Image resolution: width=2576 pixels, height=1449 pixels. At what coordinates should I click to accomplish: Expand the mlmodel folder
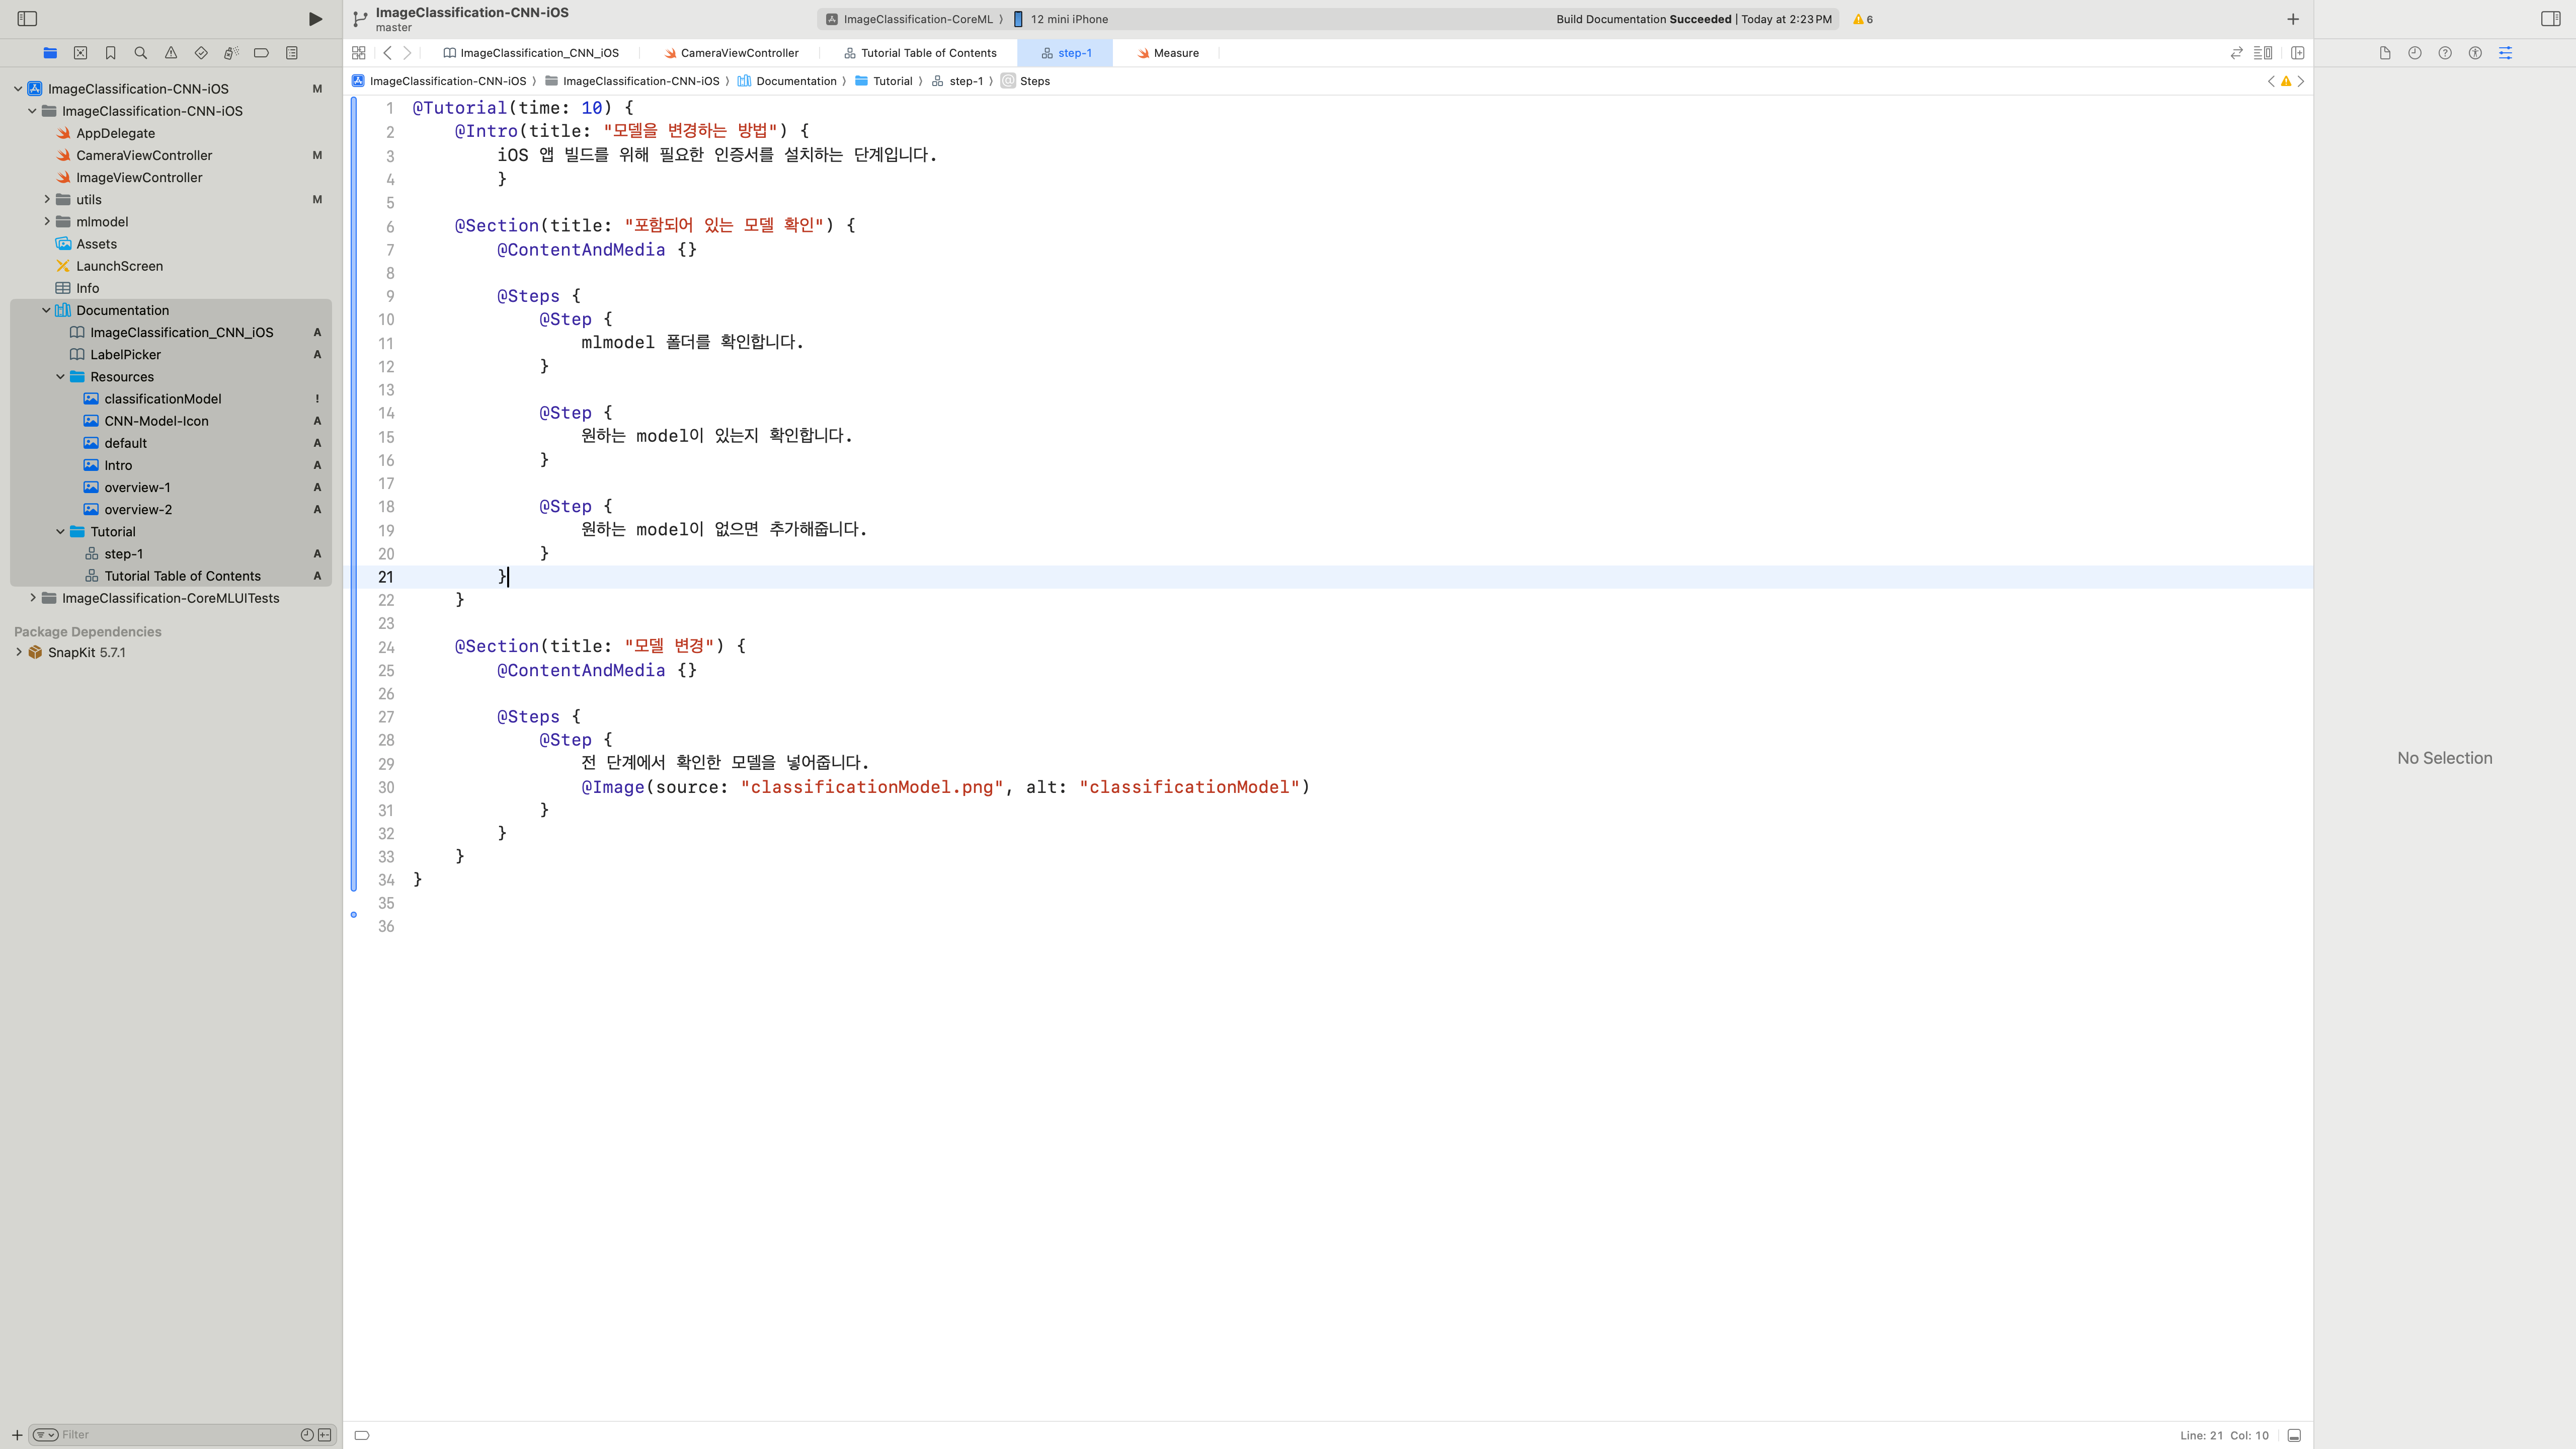pos(46,222)
